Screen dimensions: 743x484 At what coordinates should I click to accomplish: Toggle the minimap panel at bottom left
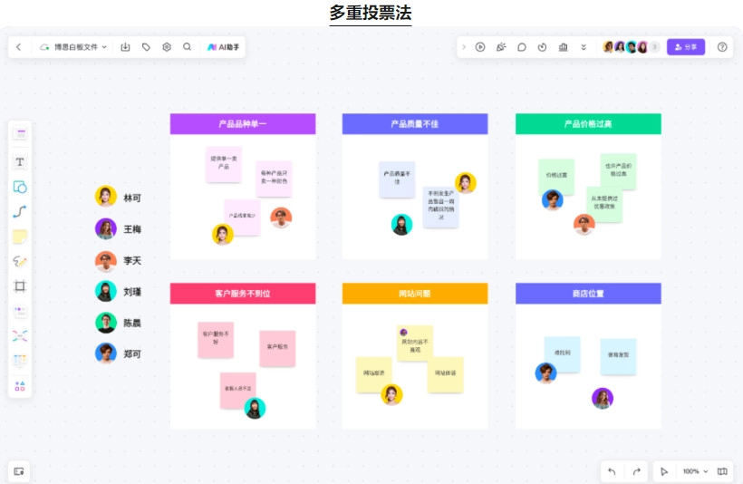pos(20,471)
